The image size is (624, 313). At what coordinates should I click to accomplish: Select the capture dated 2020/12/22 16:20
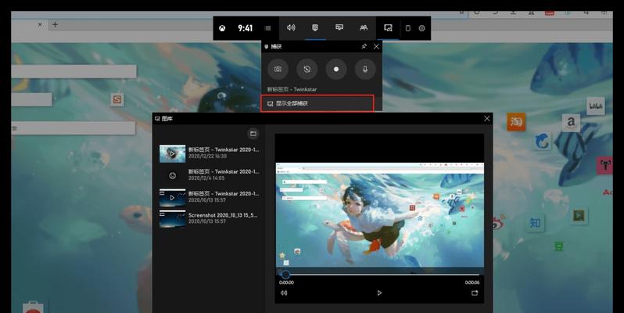(x=210, y=153)
